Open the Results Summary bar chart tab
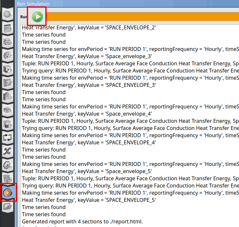 [x=7, y=206]
